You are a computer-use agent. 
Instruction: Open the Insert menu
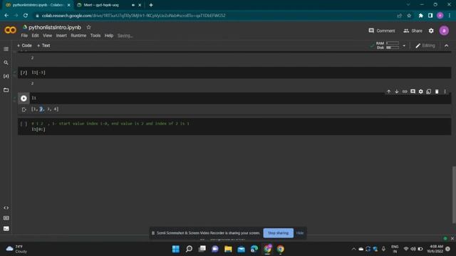(x=61, y=36)
